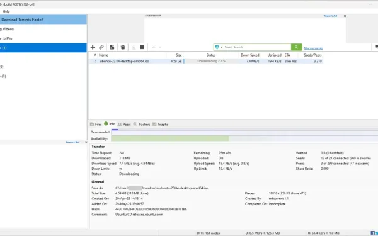Image resolution: width=378 pixels, height=236 pixels.
Task: Open the shield search-provider dropdown
Action: tap(219, 47)
